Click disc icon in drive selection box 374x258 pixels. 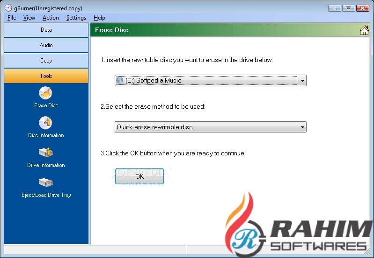(x=120, y=80)
